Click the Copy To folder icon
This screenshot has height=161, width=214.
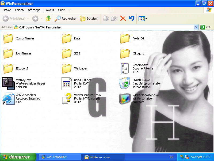tap(114, 19)
